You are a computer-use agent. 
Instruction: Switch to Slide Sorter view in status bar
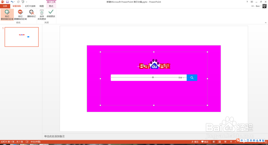220,142
